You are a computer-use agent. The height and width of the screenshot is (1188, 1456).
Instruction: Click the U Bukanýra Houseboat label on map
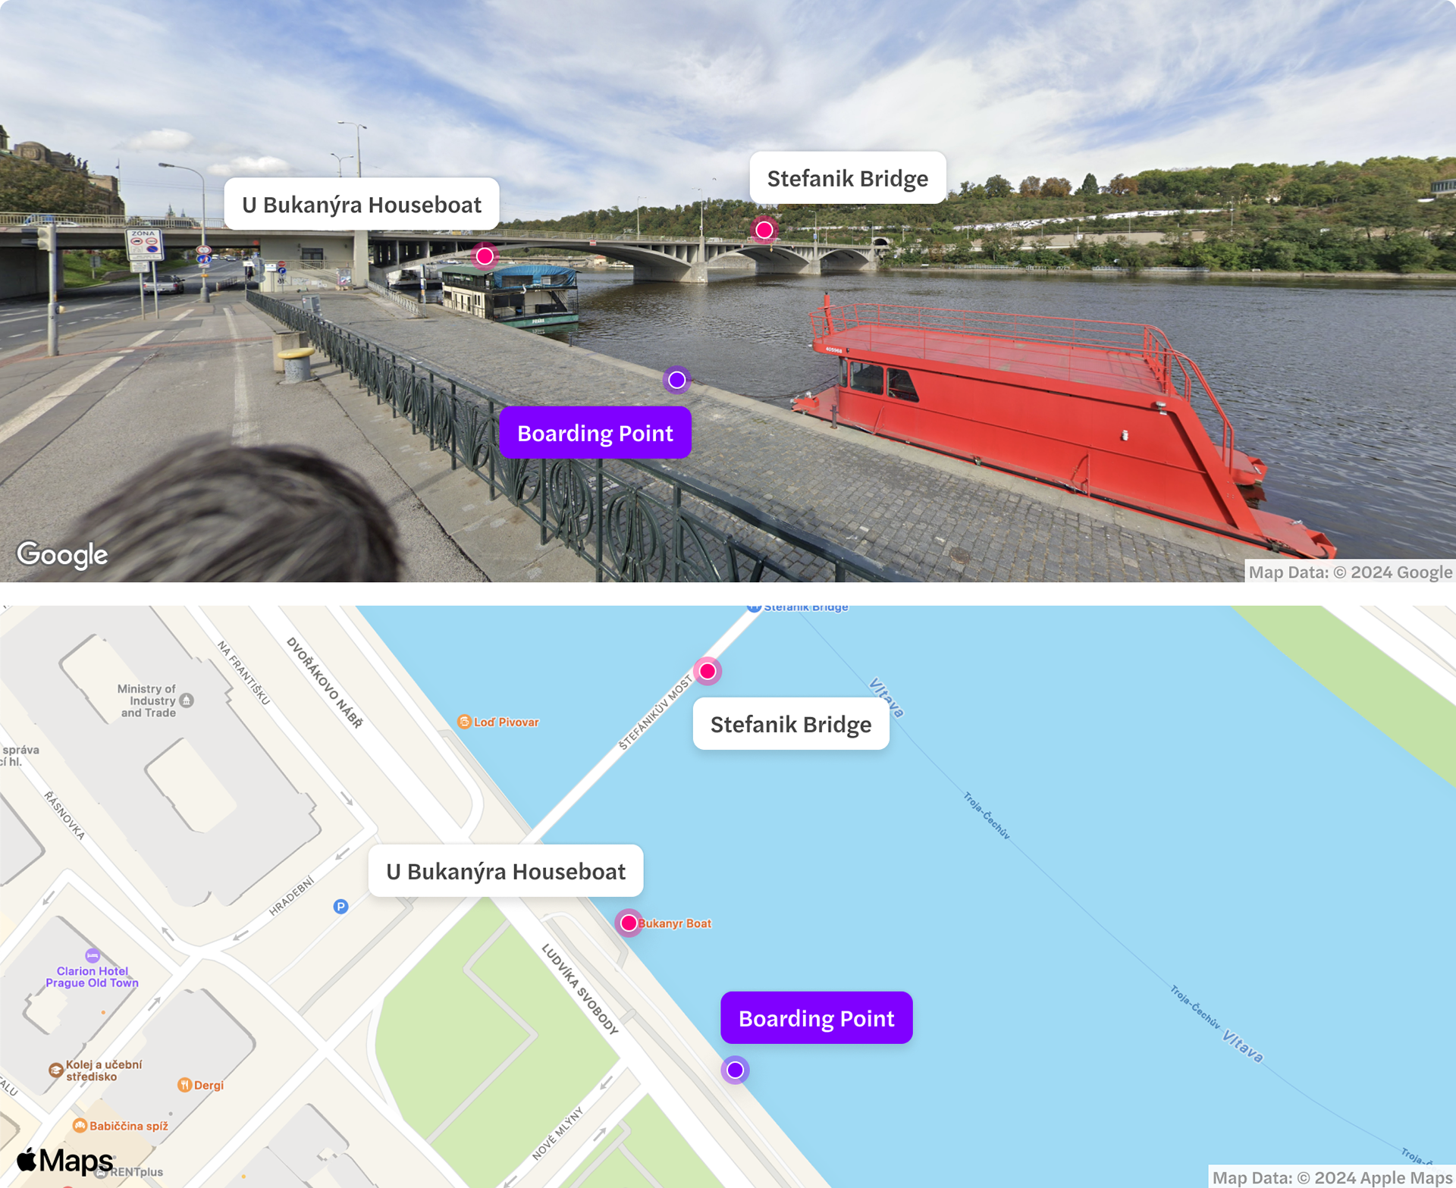506,870
